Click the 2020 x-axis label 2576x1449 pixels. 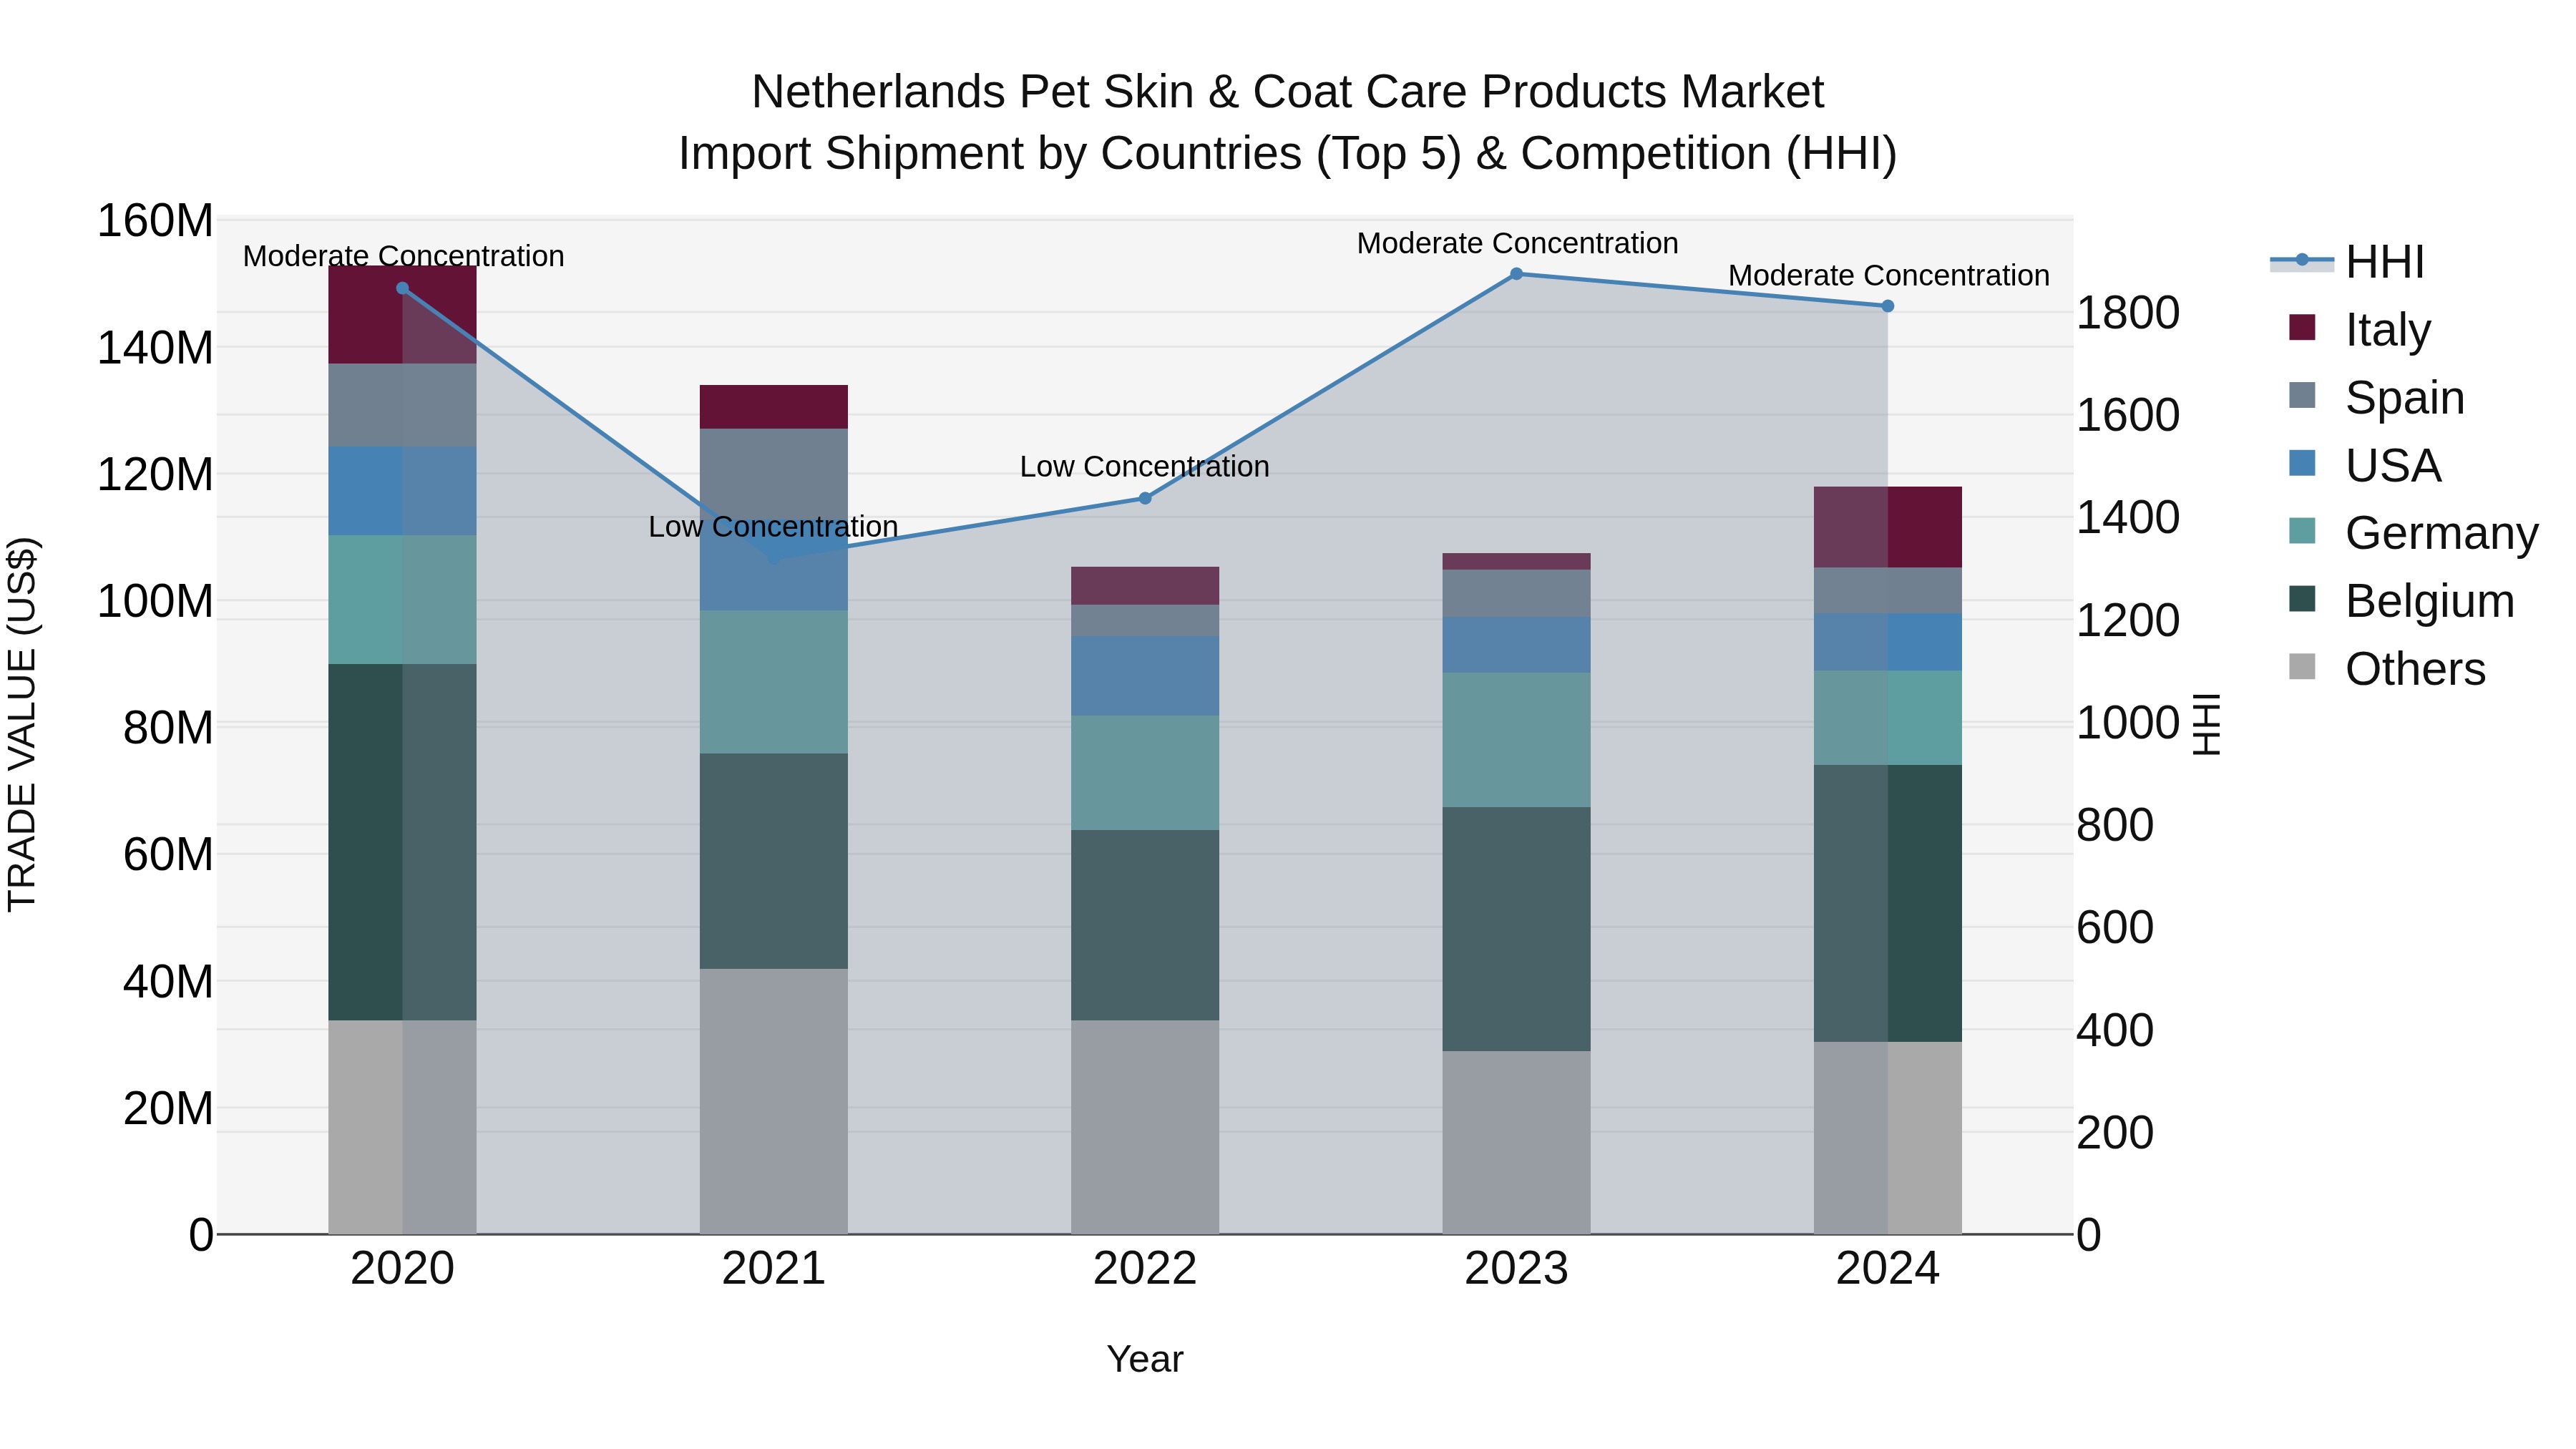pyautogui.click(x=402, y=1269)
